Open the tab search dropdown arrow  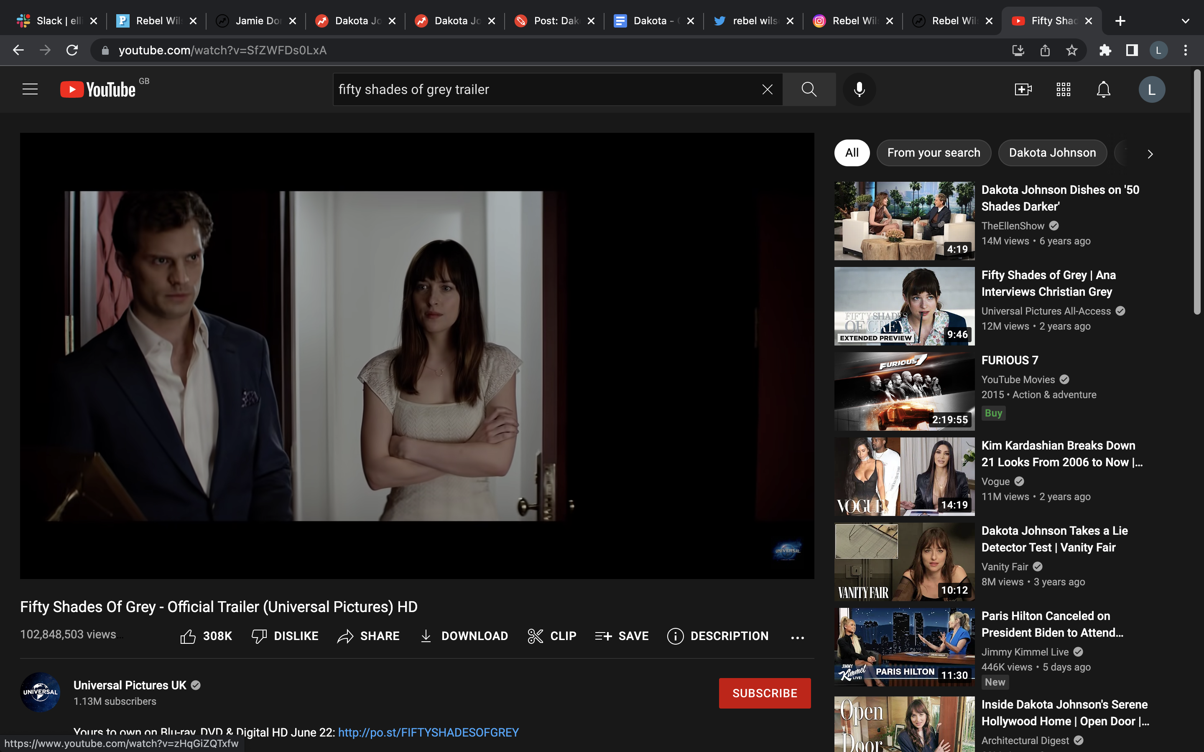pos(1185,21)
